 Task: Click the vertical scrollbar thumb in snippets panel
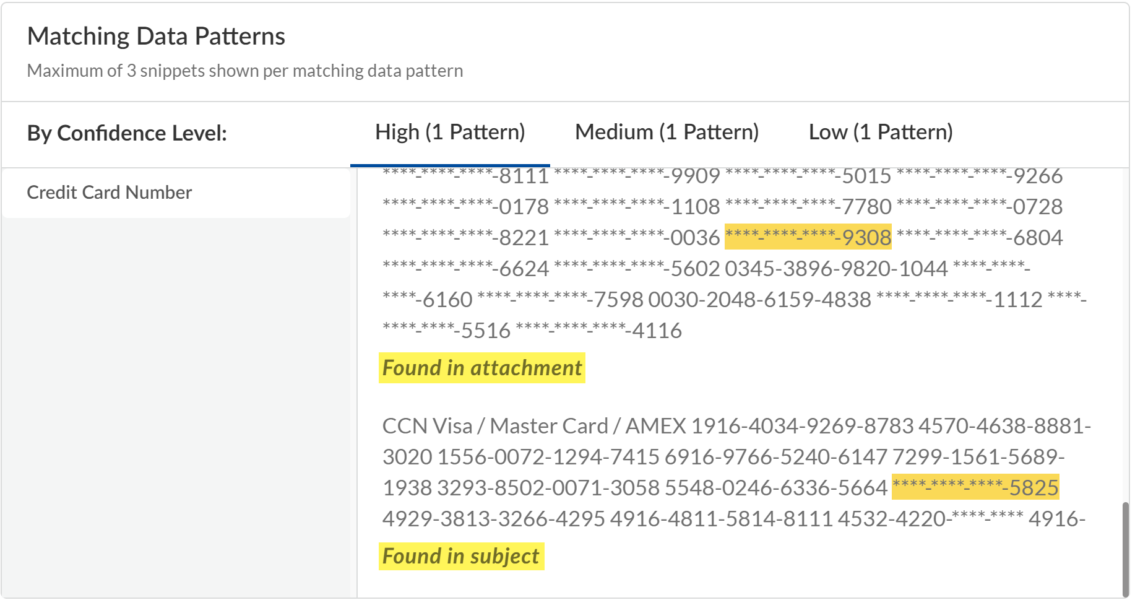click(1125, 548)
